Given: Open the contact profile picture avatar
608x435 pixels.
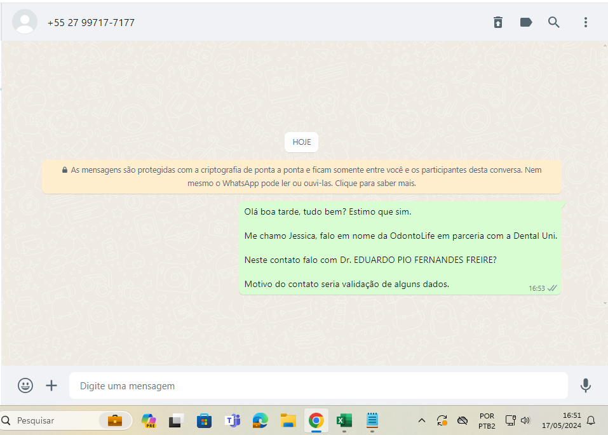Looking at the screenshot, I should [25, 22].
